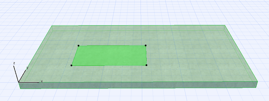Select the green rectangle's top edge

click(112, 46)
